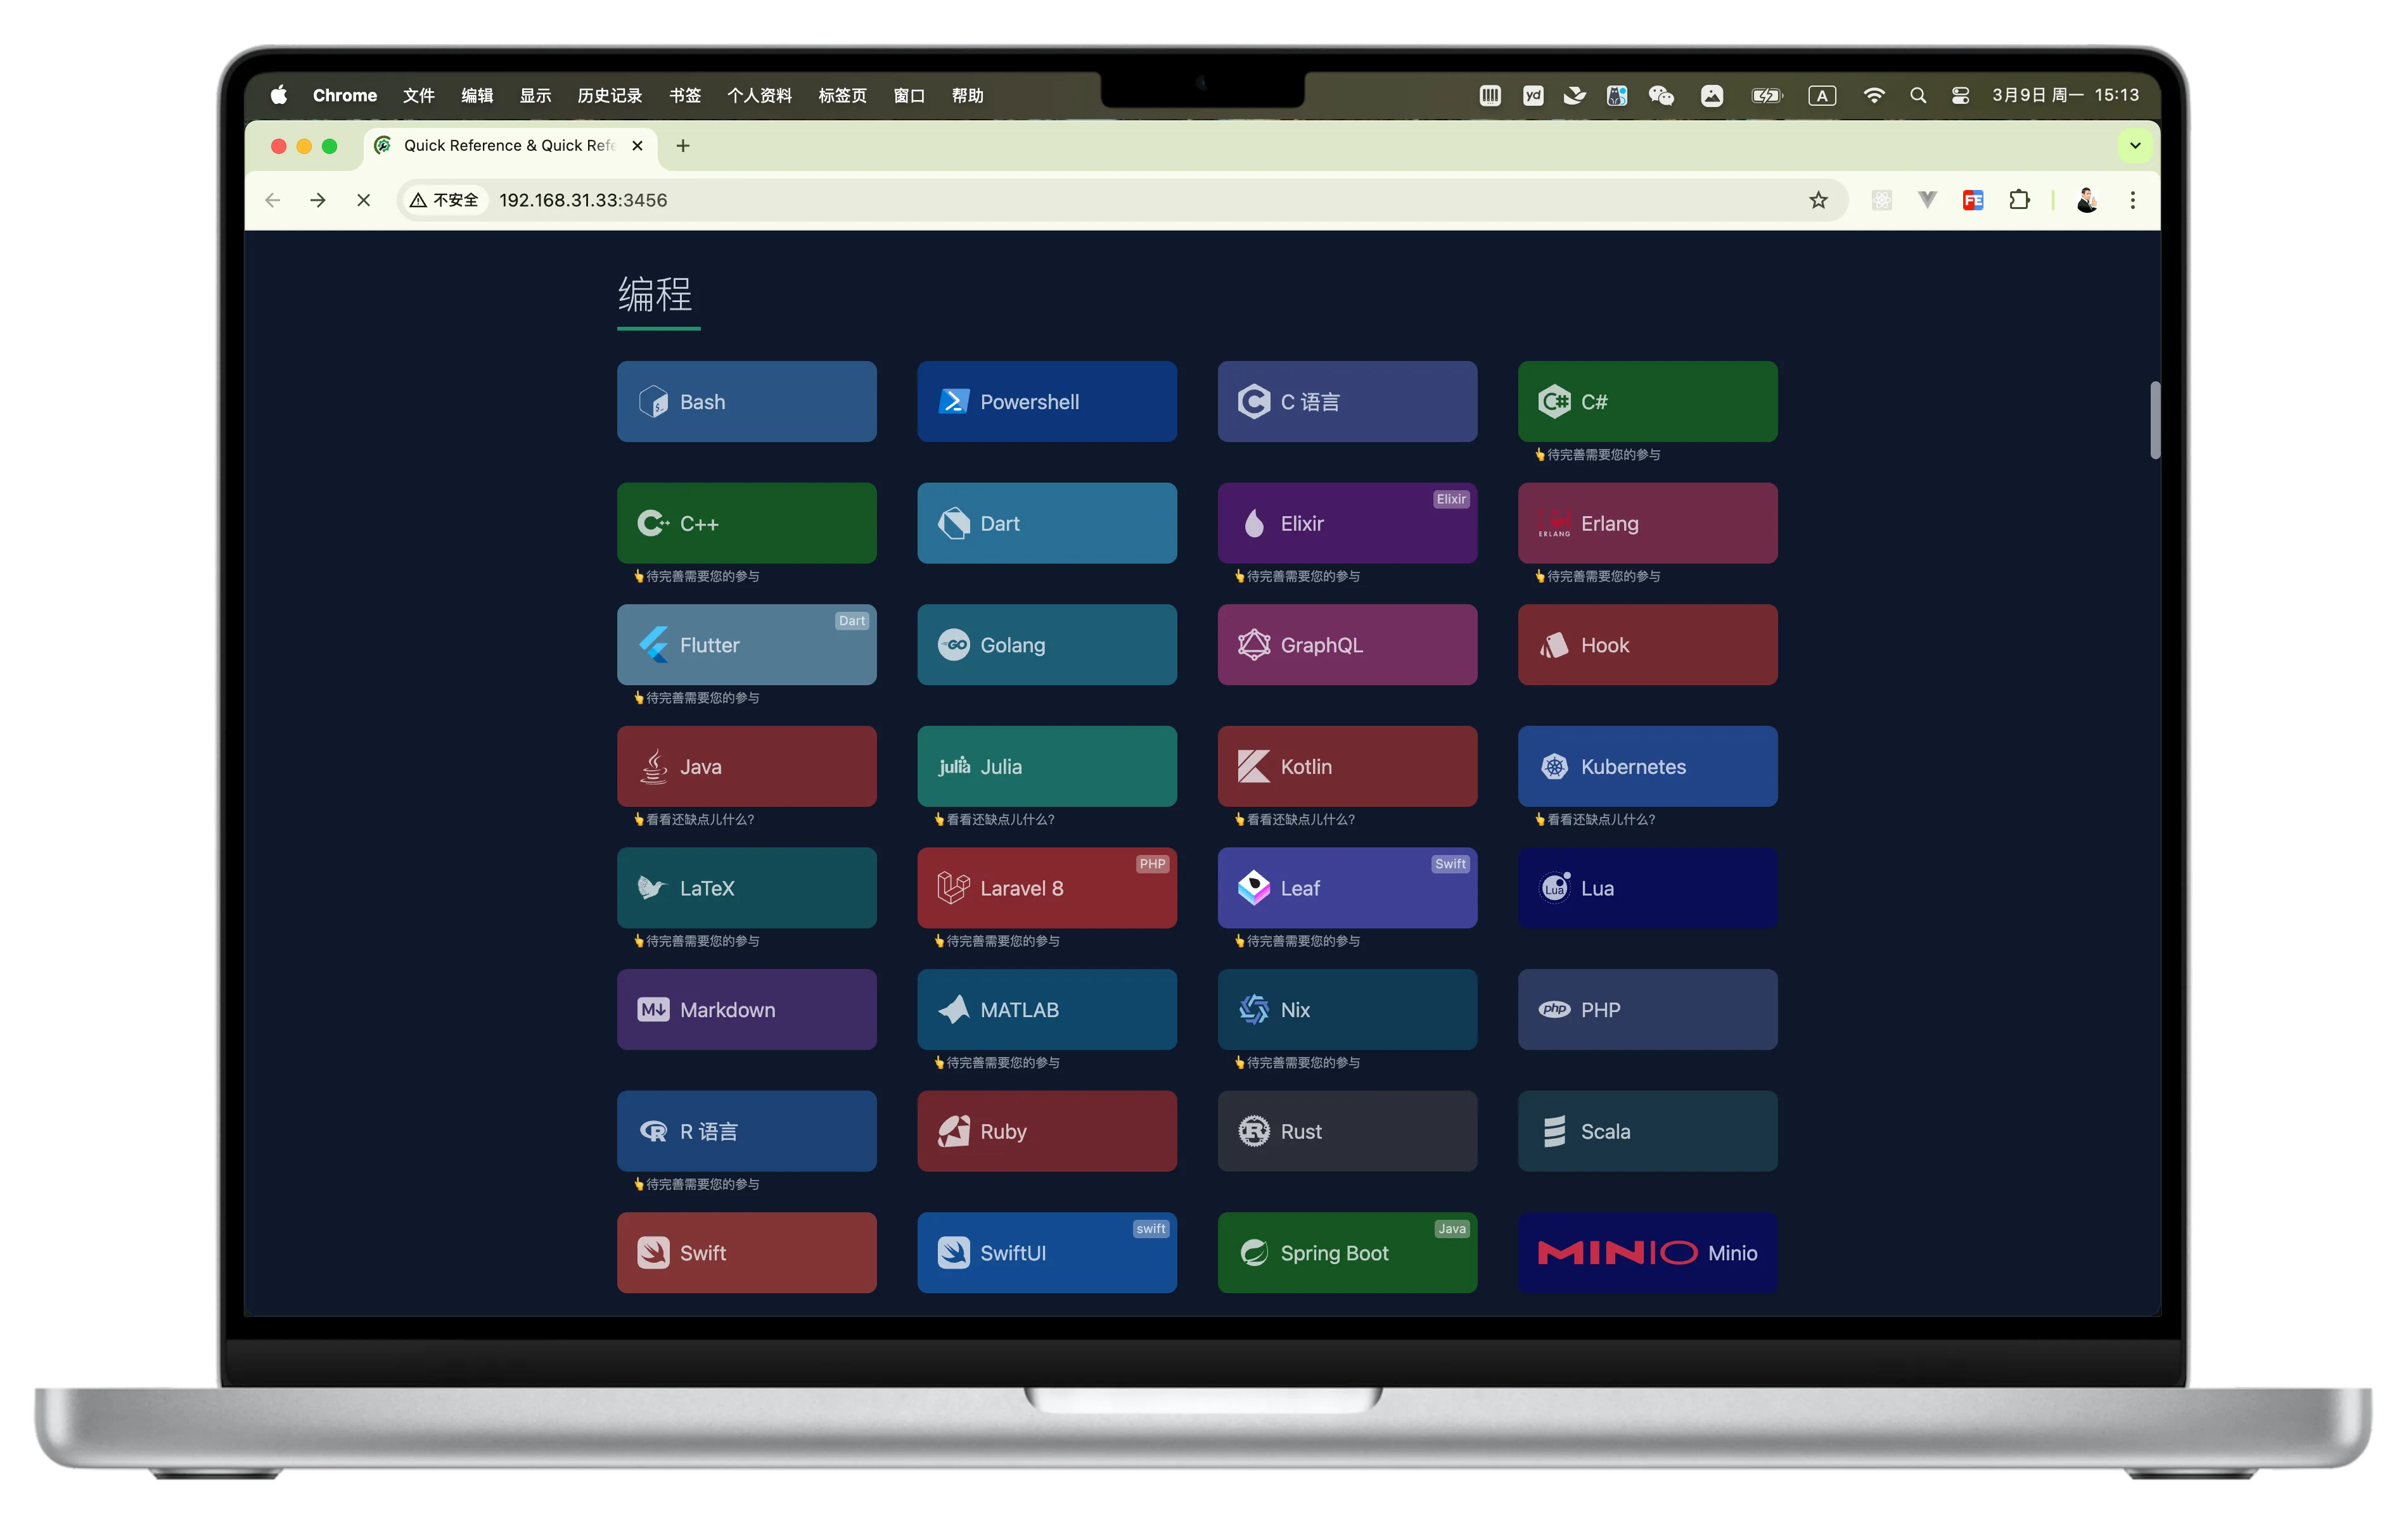The height and width of the screenshot is (1520, 2408).
Task: Go forward to the next page
Action: point(318,201)
